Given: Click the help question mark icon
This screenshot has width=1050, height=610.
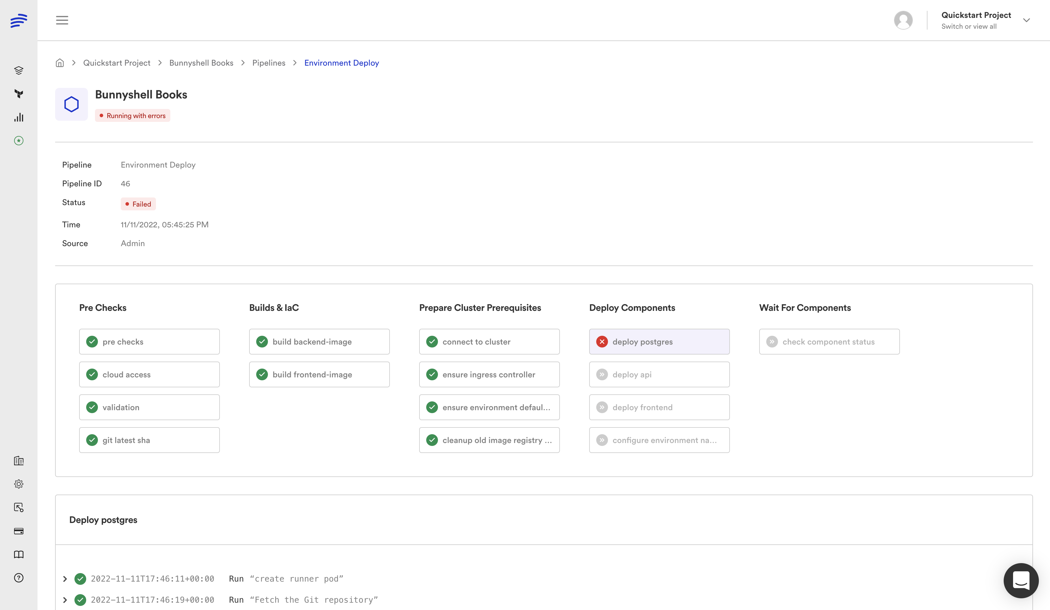Looking at the screenshot, I should point(19,577).
